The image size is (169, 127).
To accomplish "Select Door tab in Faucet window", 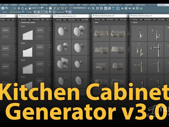I will [x=154, y=20].
